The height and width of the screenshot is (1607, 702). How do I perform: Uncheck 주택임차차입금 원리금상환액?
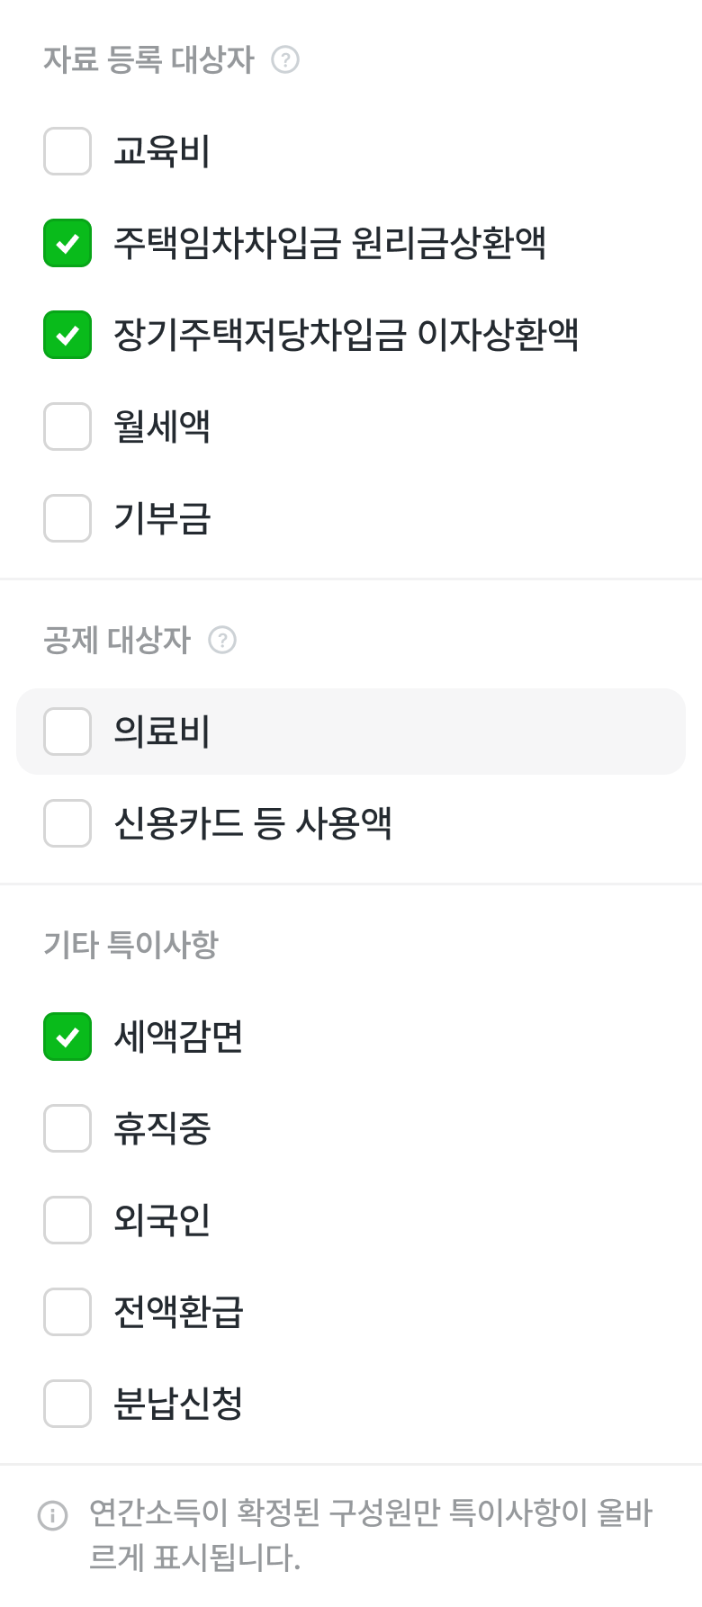pyautogui.click(x=67, y=243)
